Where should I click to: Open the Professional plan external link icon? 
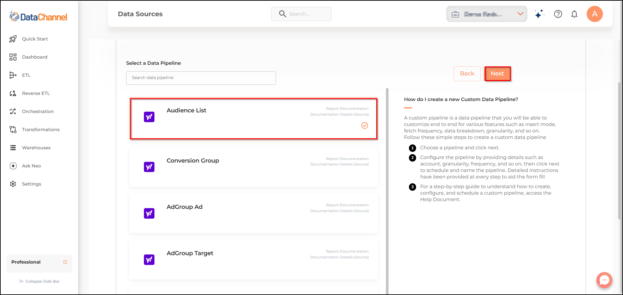coord(65,262)
